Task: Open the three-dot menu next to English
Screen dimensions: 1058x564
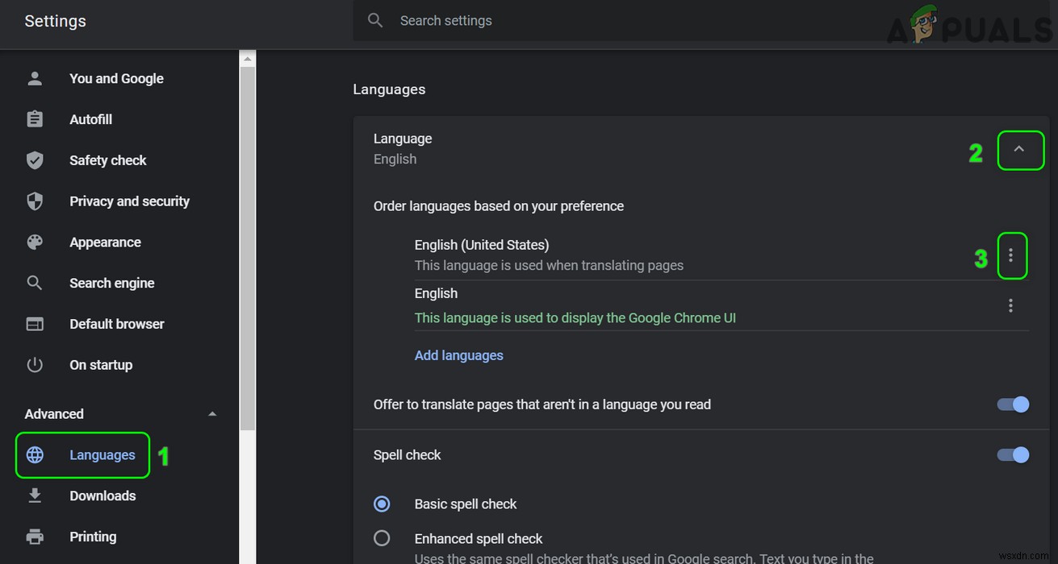Action: pyautogui.click(x=1010, y=305)
